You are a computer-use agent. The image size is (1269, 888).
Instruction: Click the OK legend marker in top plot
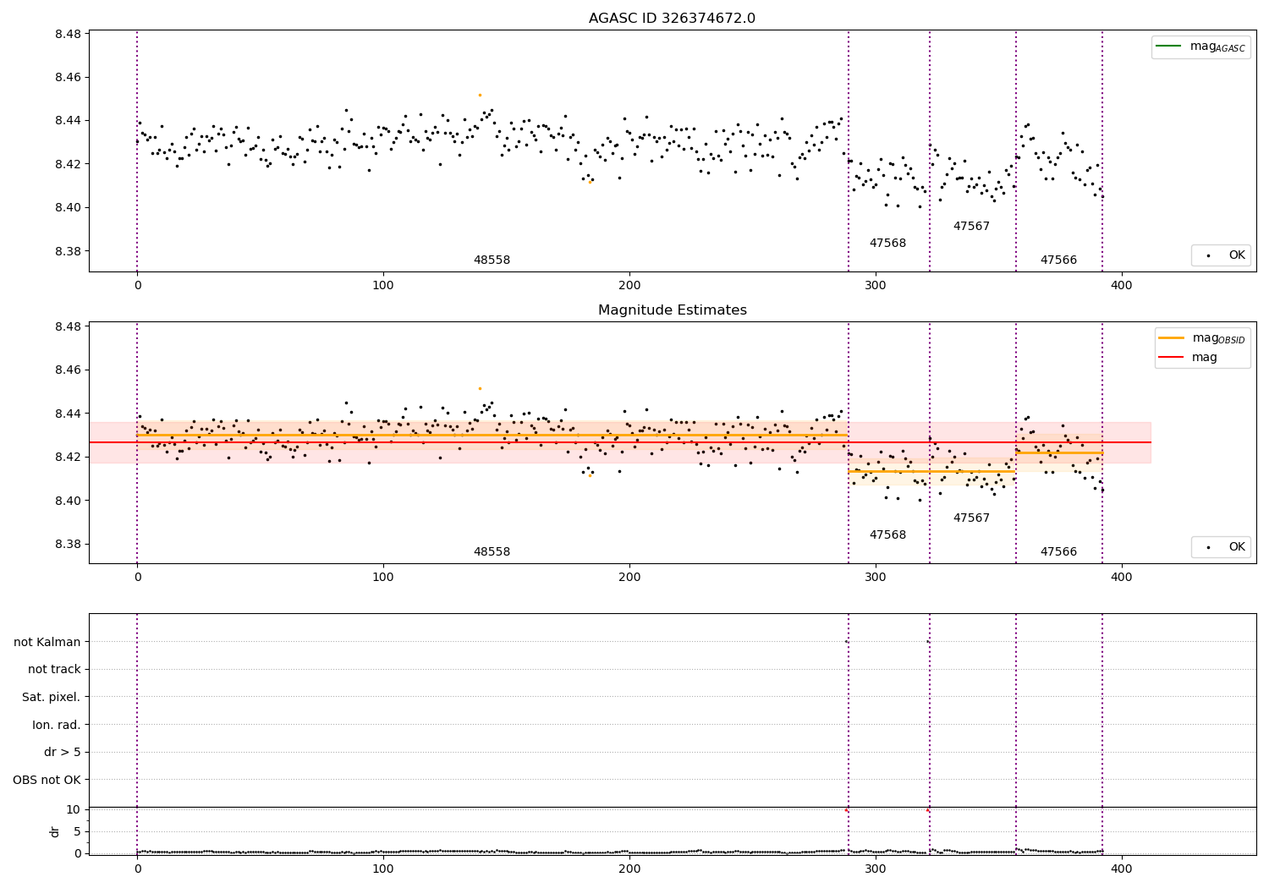[1207, 255]
